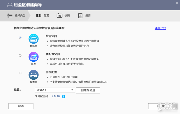
Task: Click the text 已直接在 RAID 组上创建
Action: 63,77
